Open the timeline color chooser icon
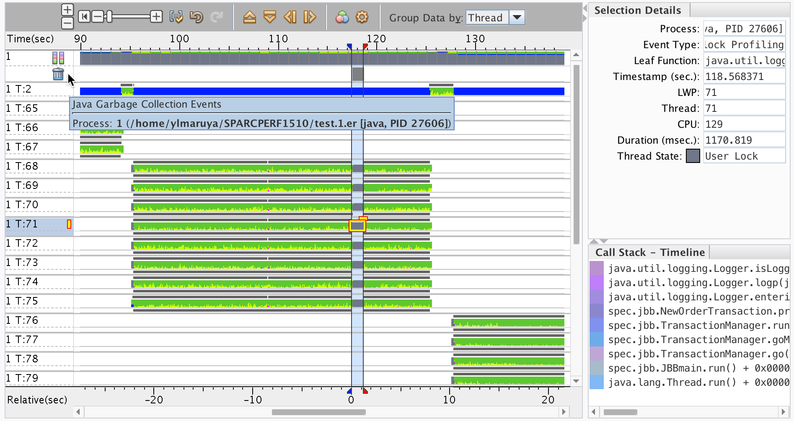 [x=342, y=17]
